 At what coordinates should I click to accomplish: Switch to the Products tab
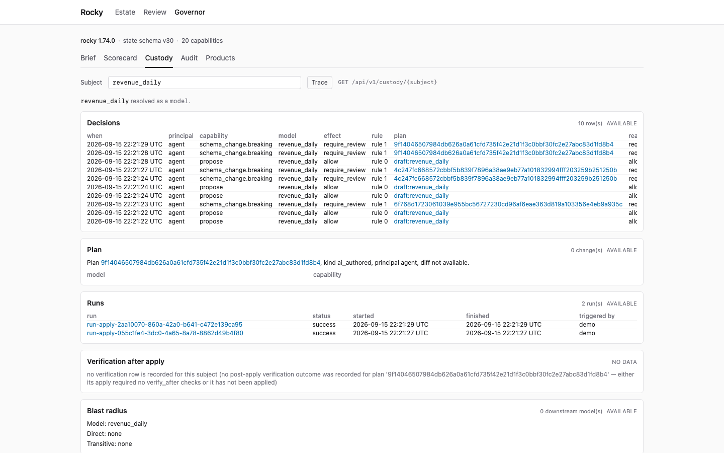click(220, 58)
